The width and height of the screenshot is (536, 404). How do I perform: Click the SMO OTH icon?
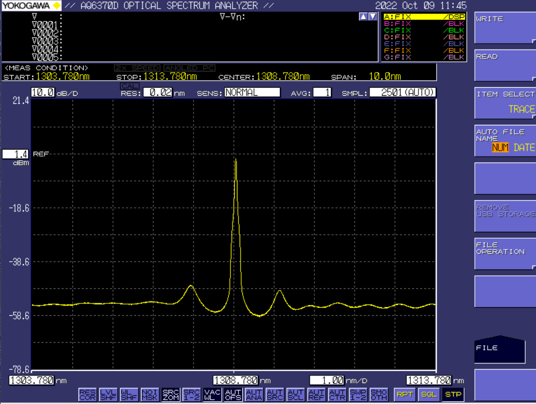379,394
